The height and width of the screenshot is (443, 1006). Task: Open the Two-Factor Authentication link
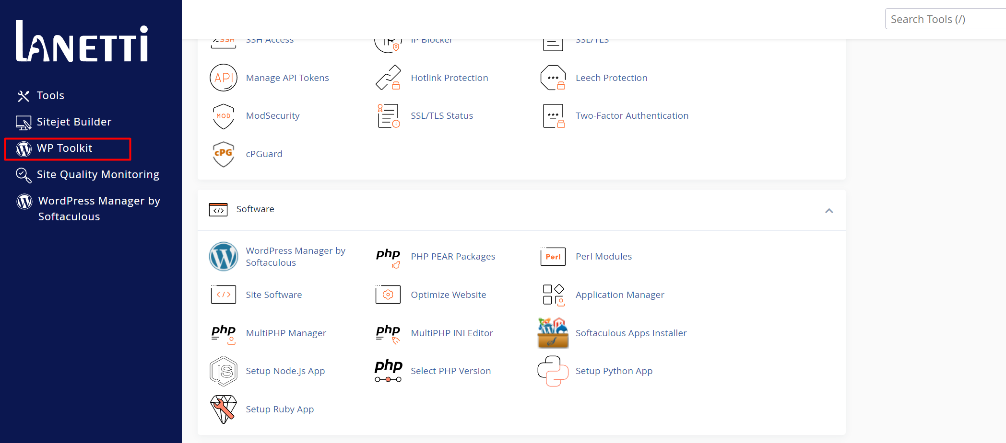(x=632, y=116)
